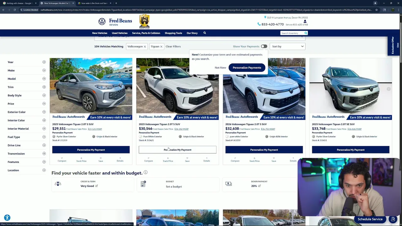Compare the $29,551 Tiguan
This screenshot has width=402, height=226.
point(62,160)
